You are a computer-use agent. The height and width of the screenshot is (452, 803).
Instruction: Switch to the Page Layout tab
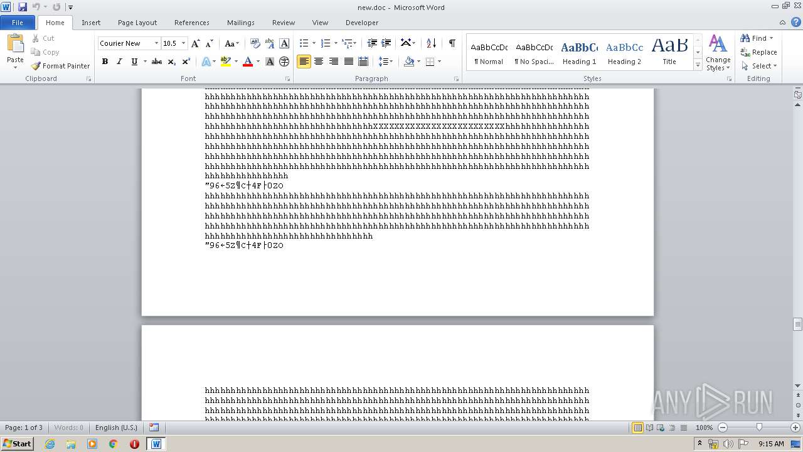click(137, 23)
